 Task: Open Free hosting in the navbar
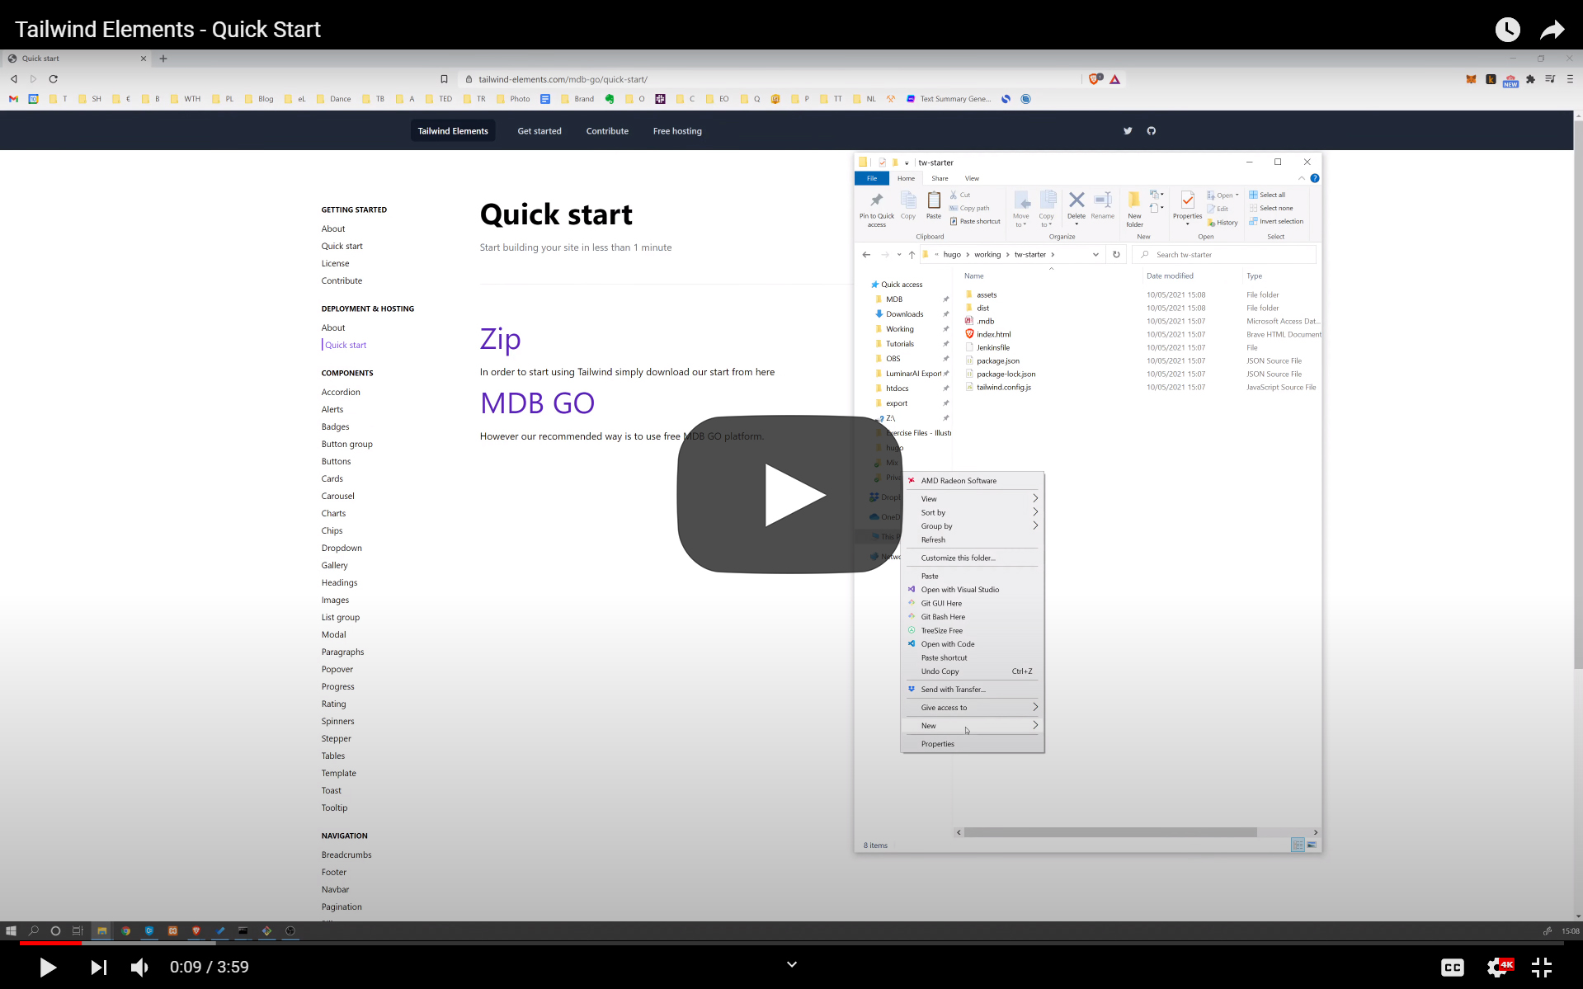click(x=677, y=131)
